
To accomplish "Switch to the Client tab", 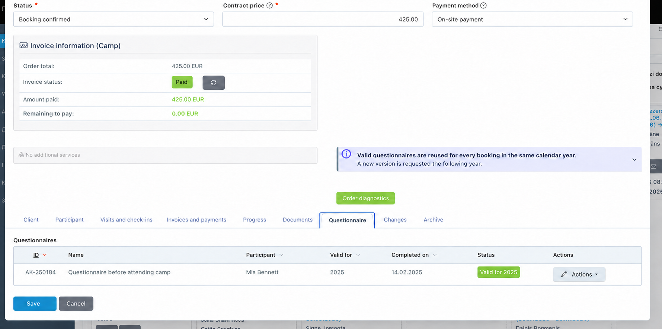I will pos(31,220).
